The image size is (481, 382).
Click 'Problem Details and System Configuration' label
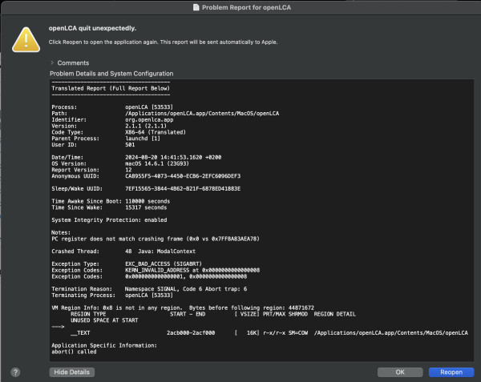(x=111, y=74)
